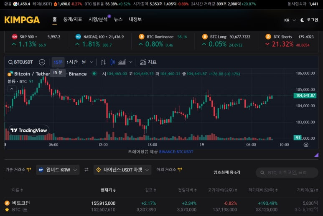This screenshot has width=323, height=216.
Task: Expand the chart interval dropdown arrow
Action: click(92, 62)
